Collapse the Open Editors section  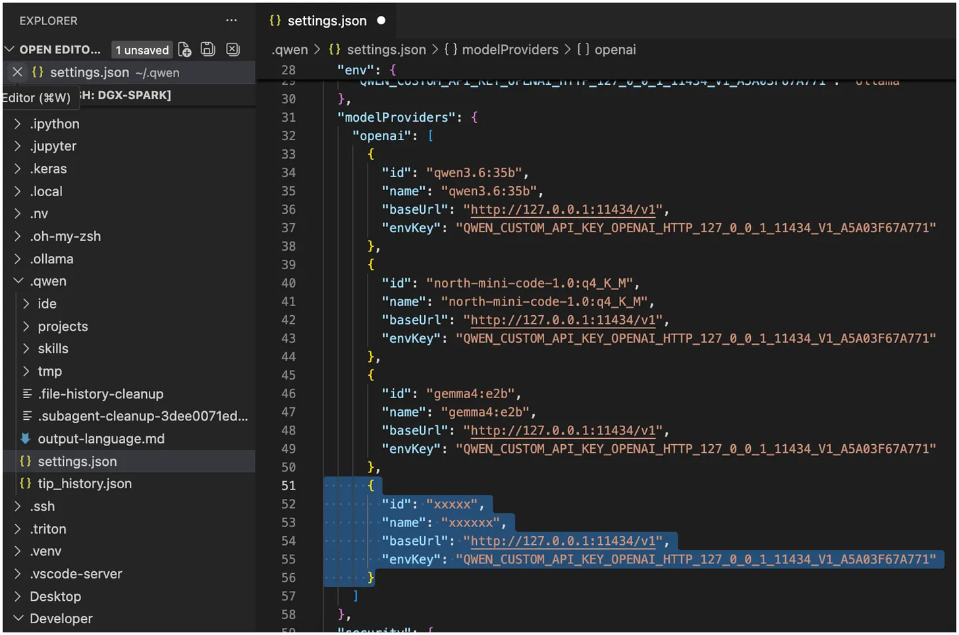click(10, 50)
